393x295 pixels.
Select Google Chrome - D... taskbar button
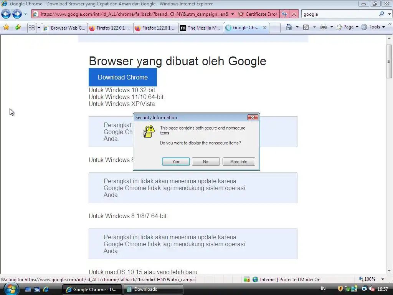tap(92, 289)
